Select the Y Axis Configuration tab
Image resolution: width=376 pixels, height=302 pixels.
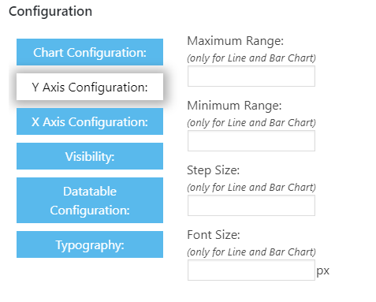click(90, 87)
